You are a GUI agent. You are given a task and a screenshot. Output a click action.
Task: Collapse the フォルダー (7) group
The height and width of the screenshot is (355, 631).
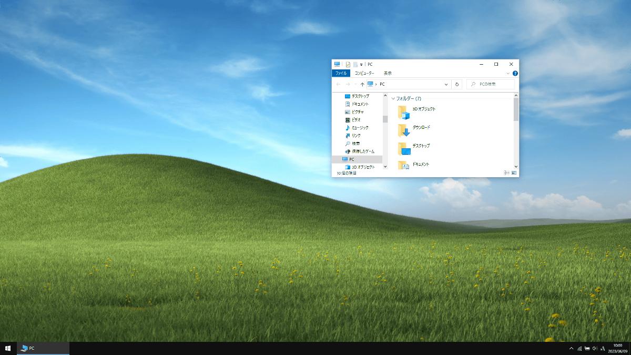(393, 98)
